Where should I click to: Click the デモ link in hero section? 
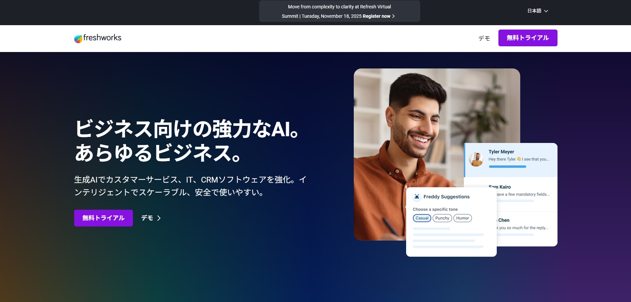[x=147, y=218]
